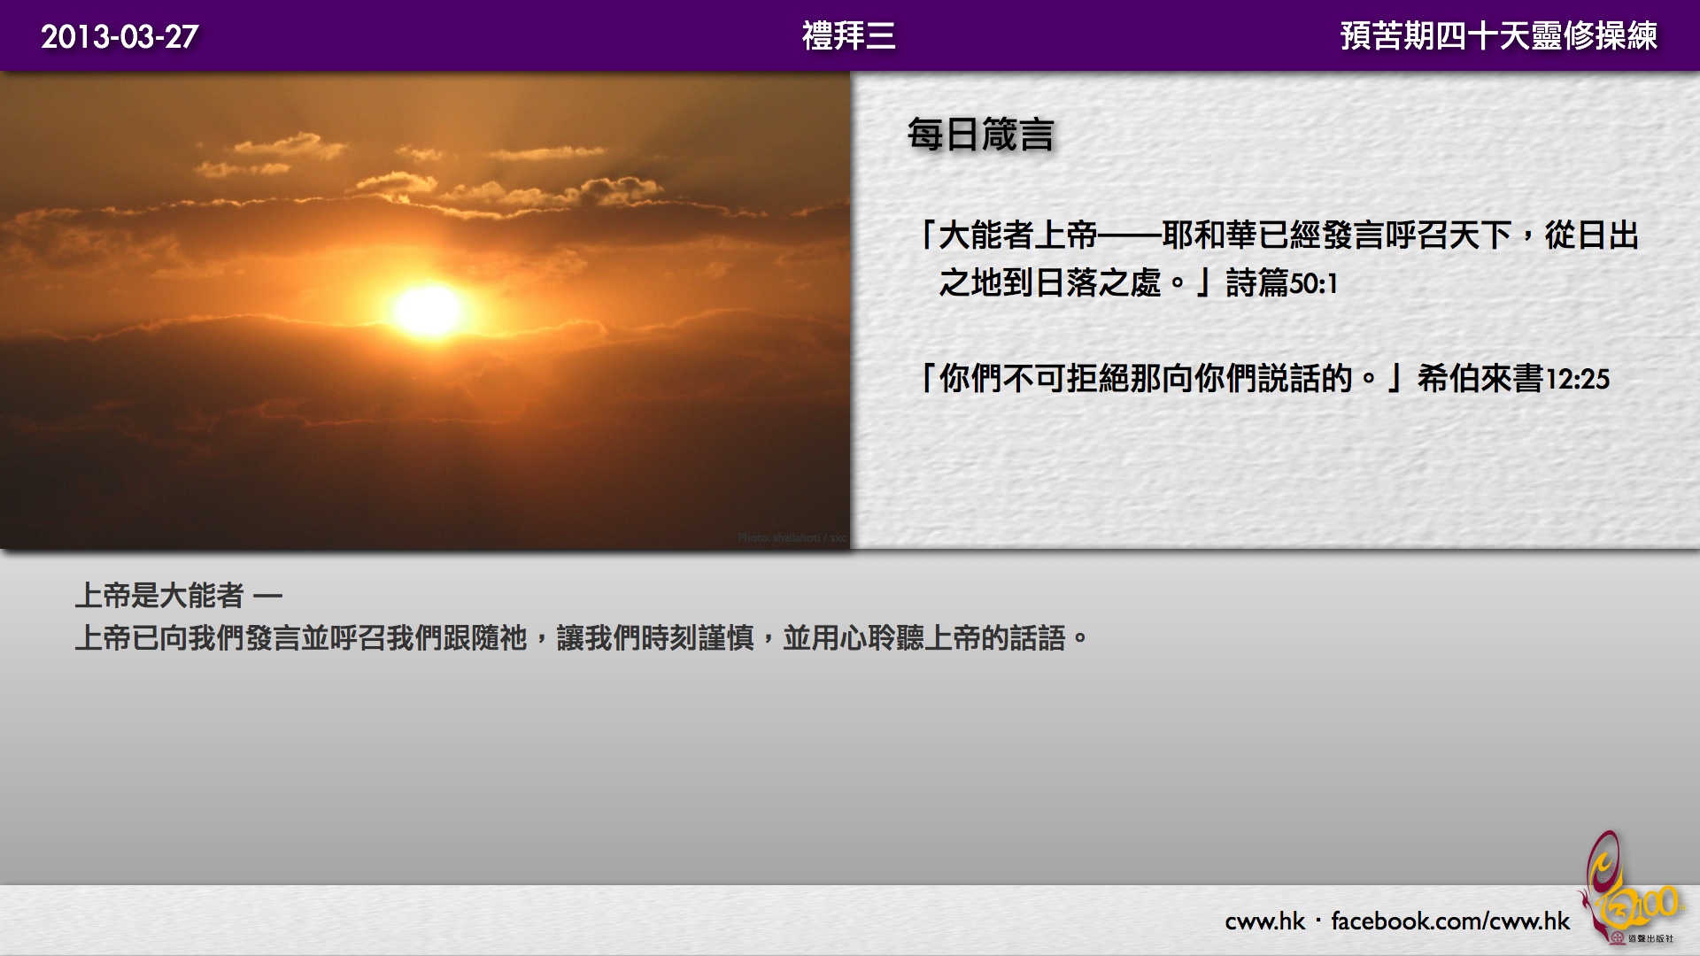The width and height of the screenshot is (1700, 956).
Task: Click the dot separator between the URLs
Action: (x=1318, y=921)
